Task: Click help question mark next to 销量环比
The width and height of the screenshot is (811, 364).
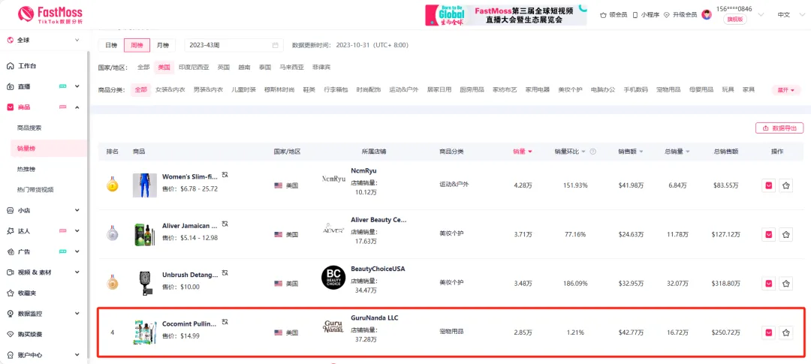Action: (593, 152)
